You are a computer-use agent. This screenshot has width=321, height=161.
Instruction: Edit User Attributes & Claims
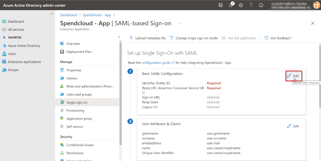(x=293, y=126)
